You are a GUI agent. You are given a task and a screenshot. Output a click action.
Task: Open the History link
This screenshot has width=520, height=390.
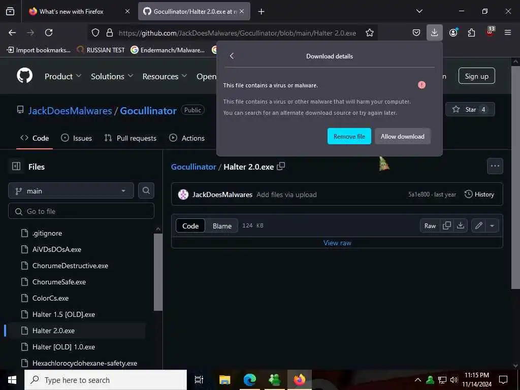(479, 194)
